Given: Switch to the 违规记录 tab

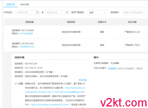Looking at the screenshot, I should pyautogui.click(x=11, y=4).
